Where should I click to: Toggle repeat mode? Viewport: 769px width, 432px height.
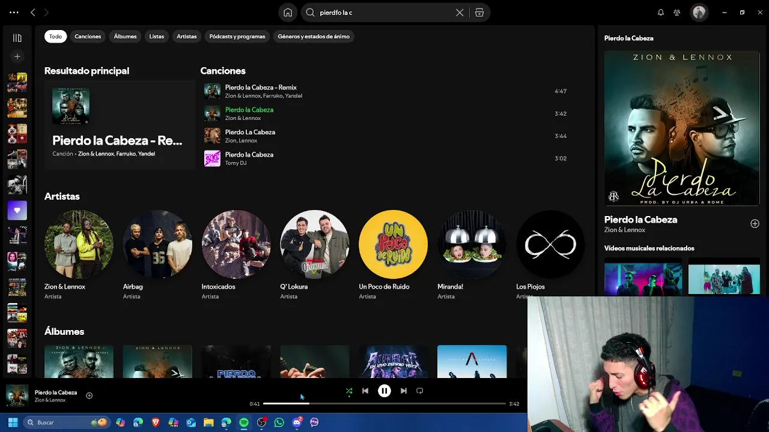click(x=420, y=391)
